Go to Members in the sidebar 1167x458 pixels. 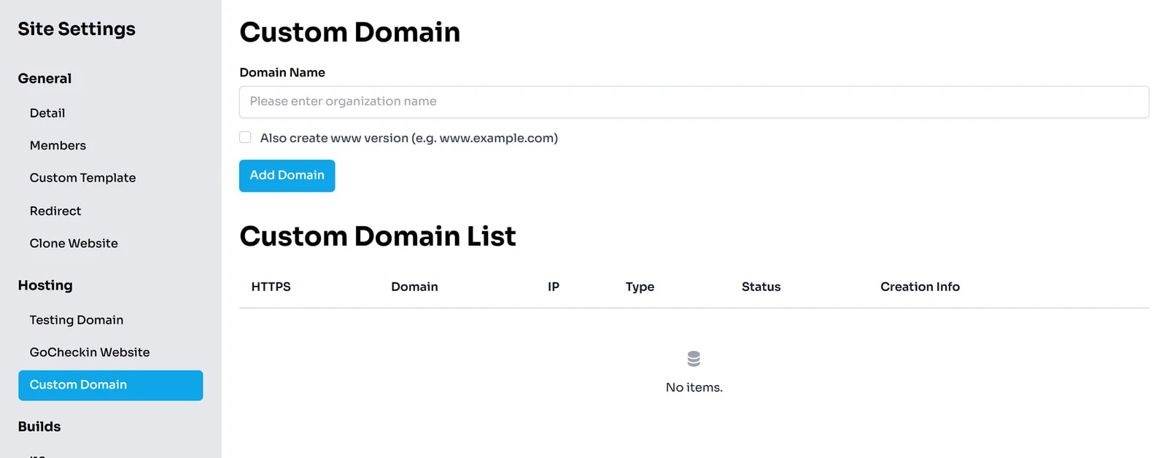(58, 145)
